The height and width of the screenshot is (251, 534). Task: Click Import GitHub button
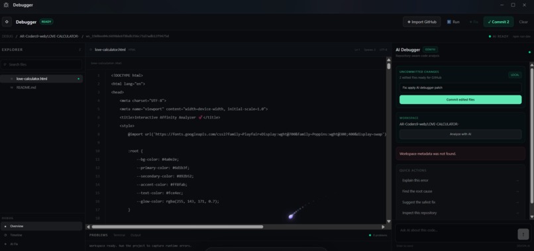click(x=421, y=22)
